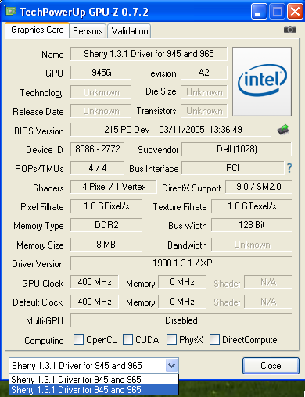Click the camera screenshot icon
305x397 pixels.
coord(290,30)
